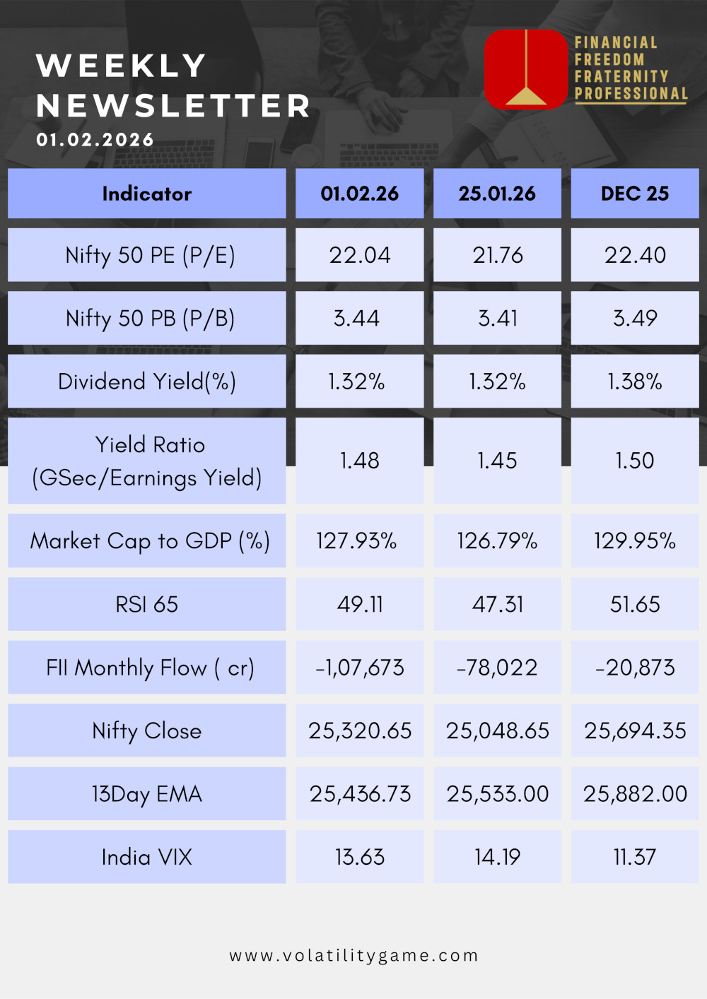Click the FII flow value -1,07,673
The image size is (707, 999).
(x=359, y=668)
